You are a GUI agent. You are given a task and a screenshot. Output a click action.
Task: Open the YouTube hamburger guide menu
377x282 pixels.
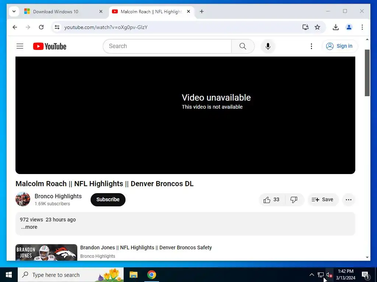[x=20, y=46]
